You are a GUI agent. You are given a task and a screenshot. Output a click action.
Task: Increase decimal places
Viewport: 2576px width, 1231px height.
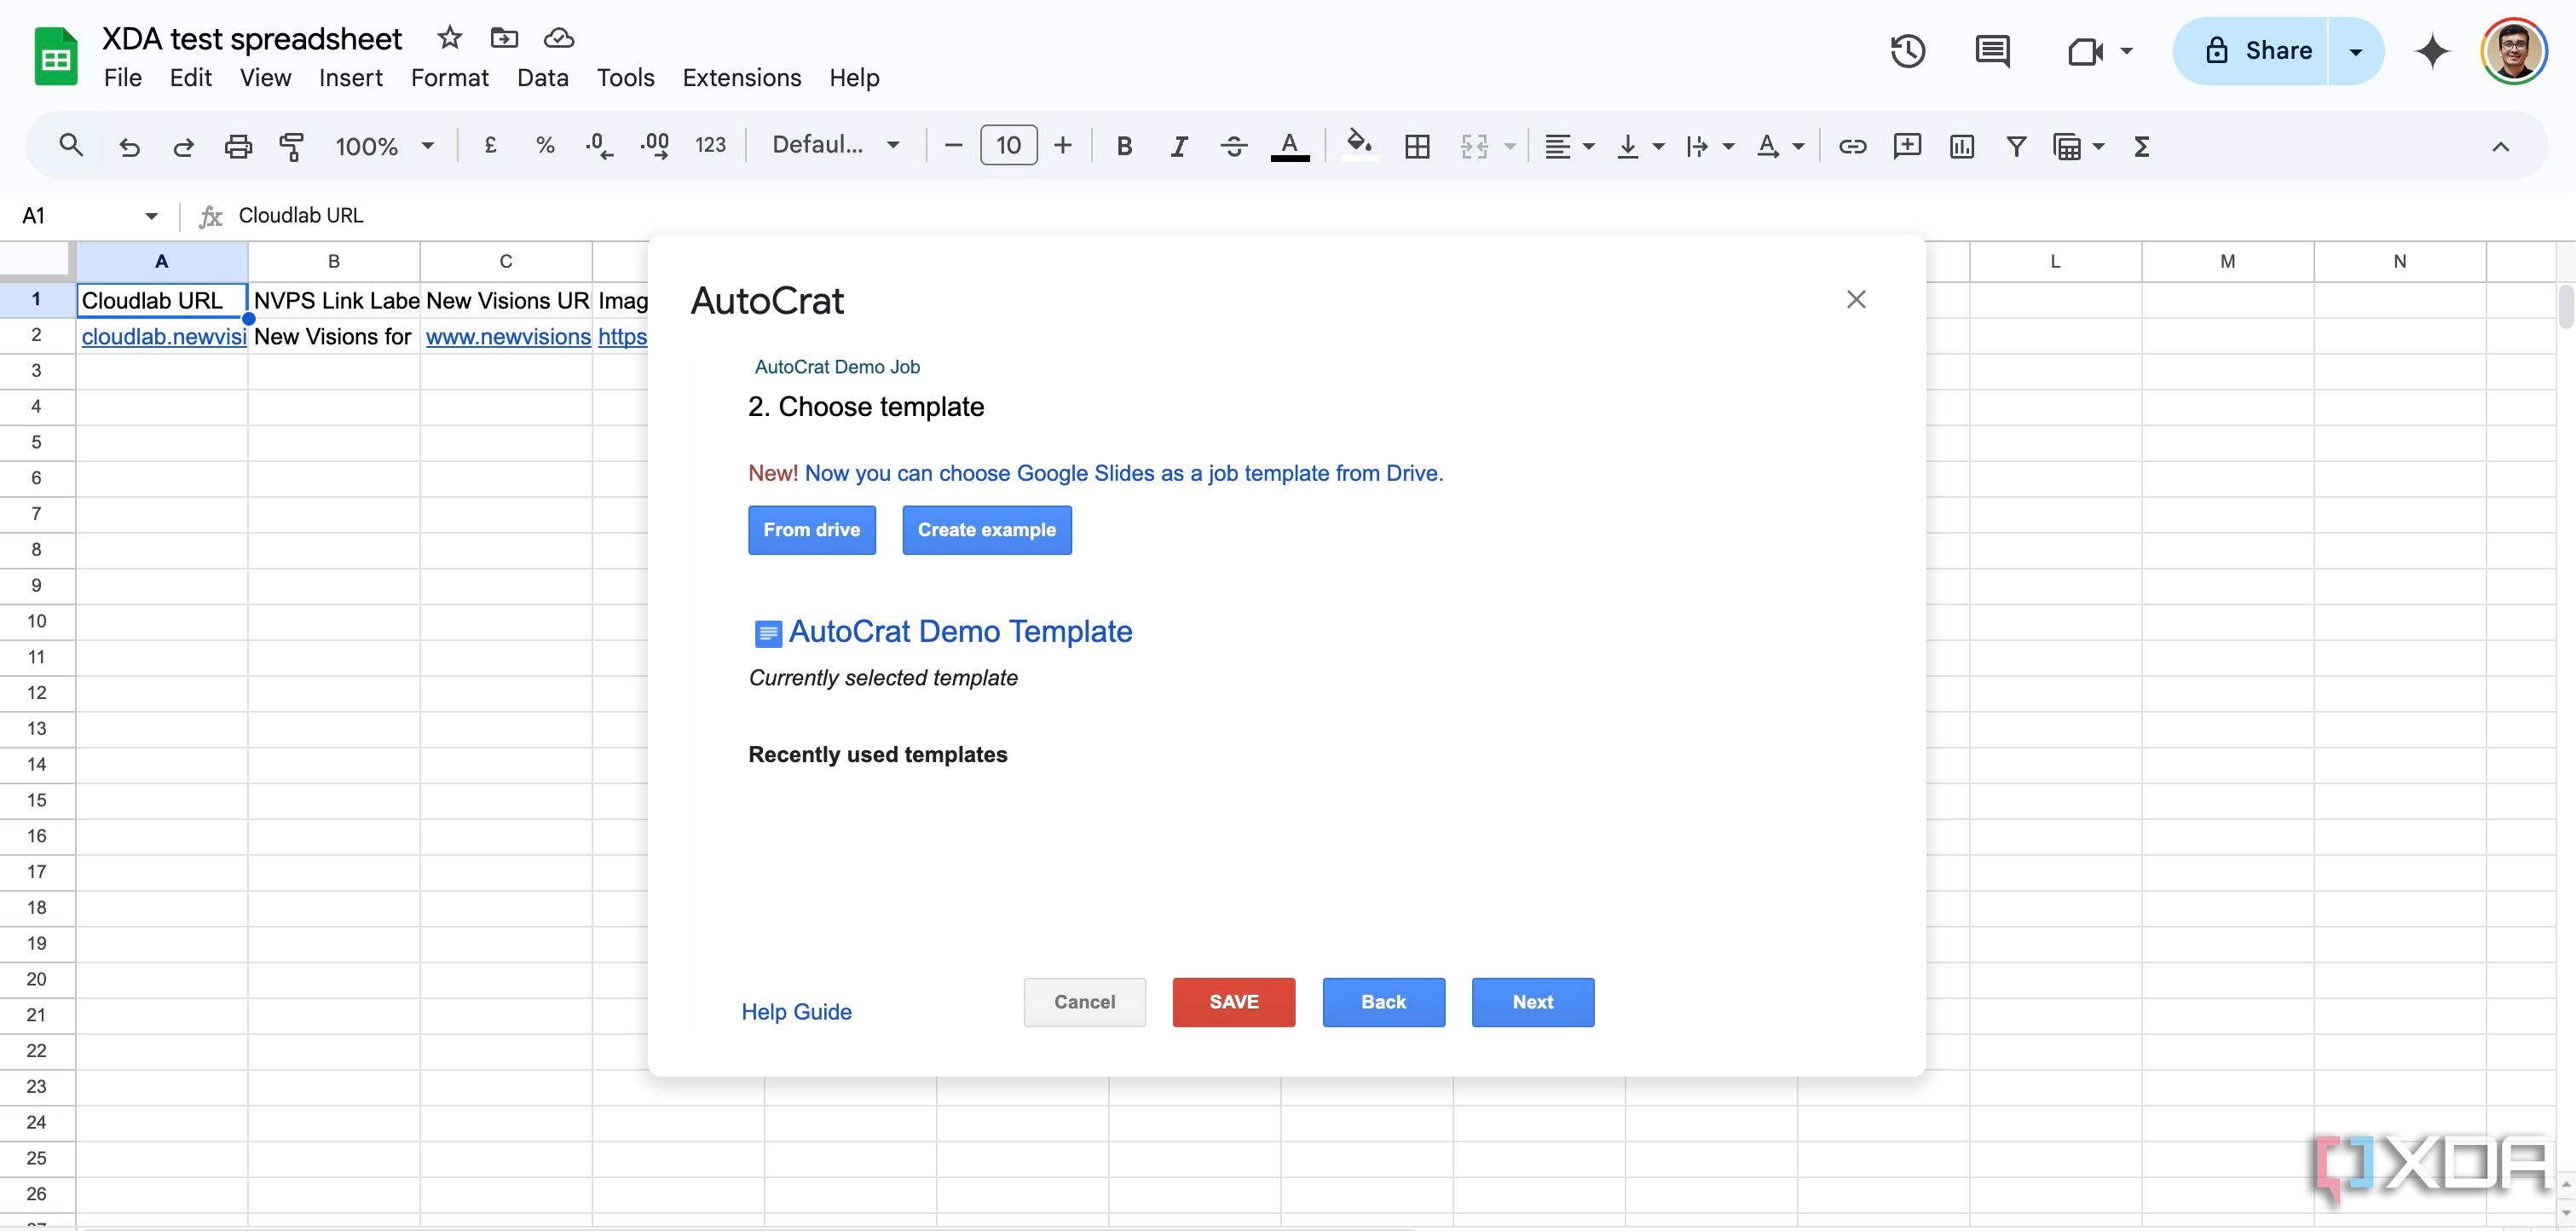[655, 146]
